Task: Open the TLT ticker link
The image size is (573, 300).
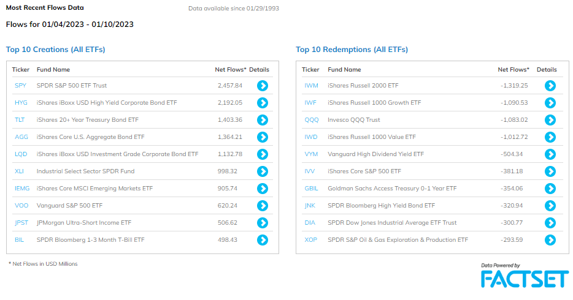Action: tap(20, 120)
